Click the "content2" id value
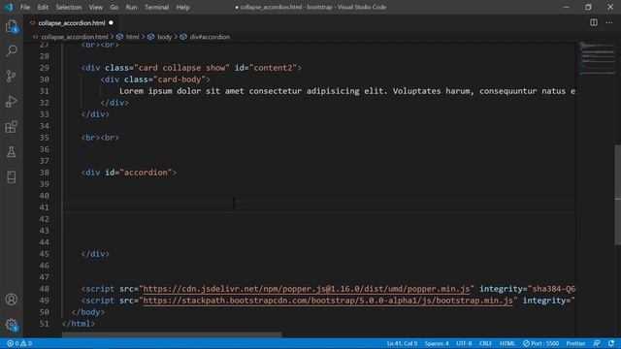621x349 pixels. 273,68
